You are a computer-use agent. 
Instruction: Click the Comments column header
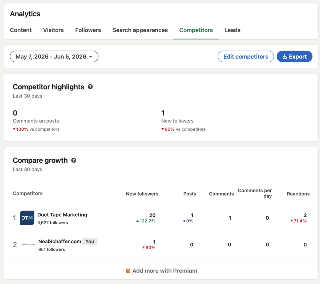click(x=221, y=194)
